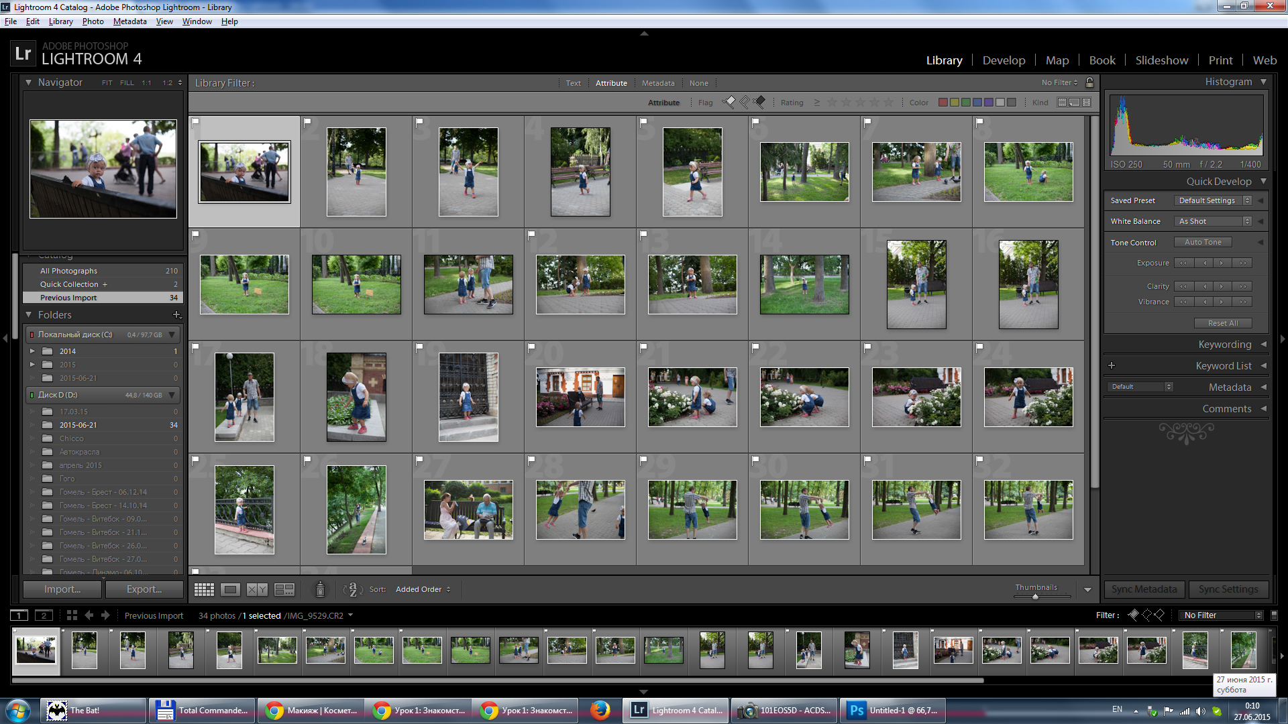1288x724 pixels.
Task: Switch to Grid view in toolbar
Action: [204, 589]
